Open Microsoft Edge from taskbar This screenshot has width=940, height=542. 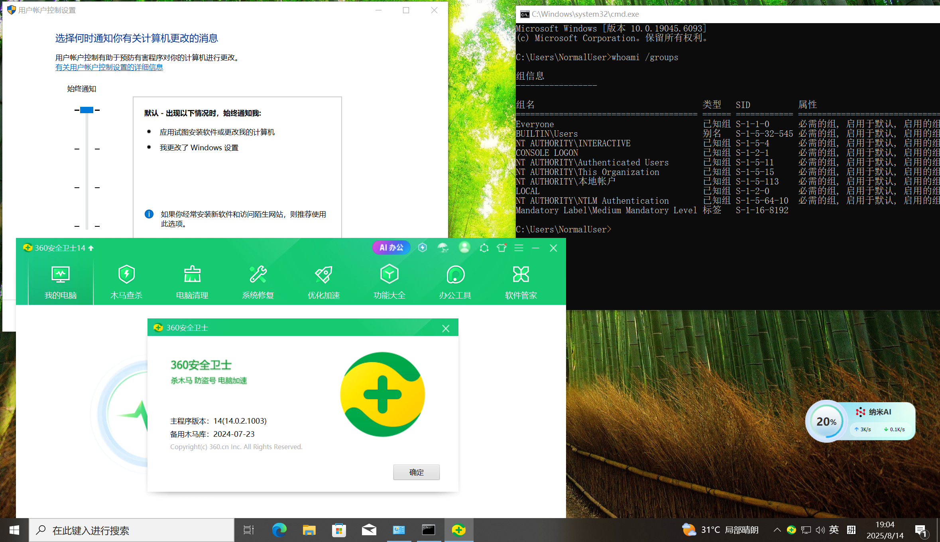click(279, 530)
